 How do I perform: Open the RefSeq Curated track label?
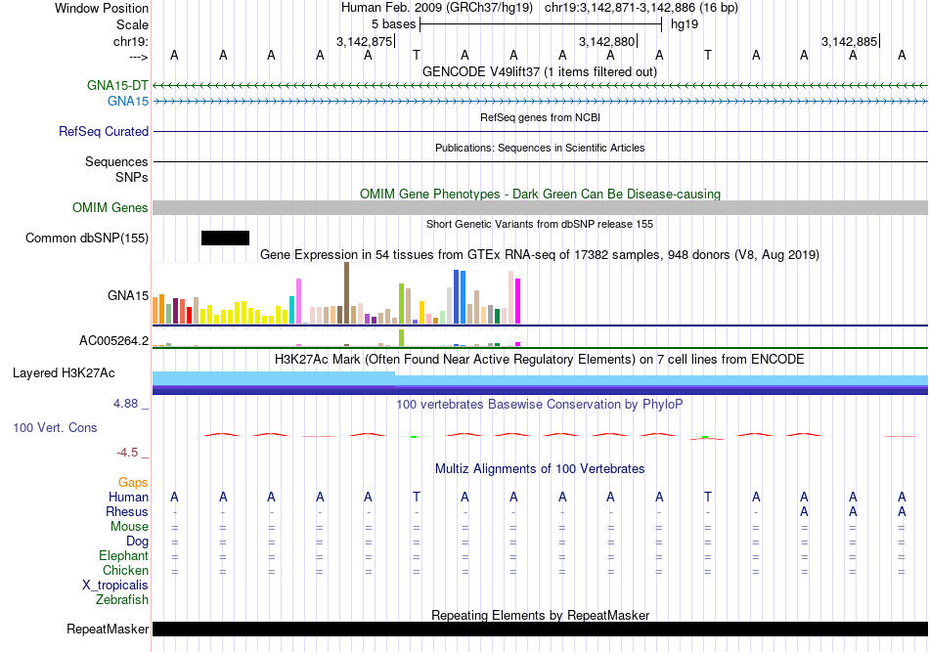(104, 131)
